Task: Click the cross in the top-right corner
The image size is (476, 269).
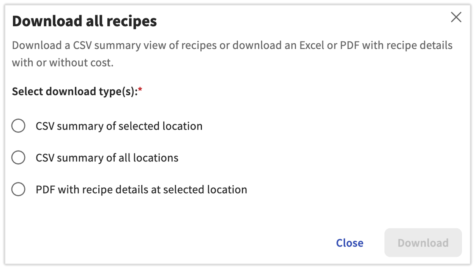Action: coord(456,17)
